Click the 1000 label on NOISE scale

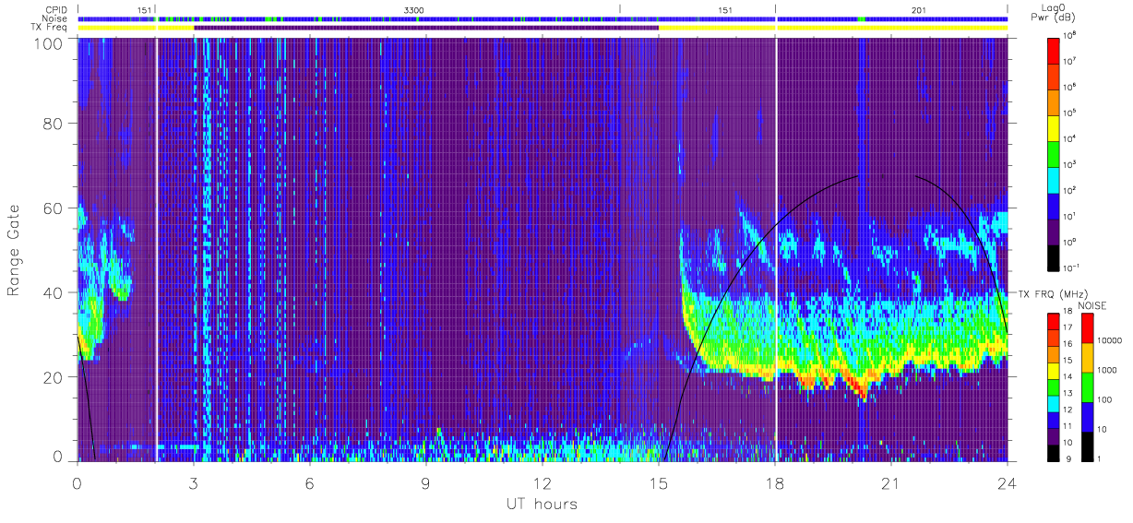[x=1108, y=371]
